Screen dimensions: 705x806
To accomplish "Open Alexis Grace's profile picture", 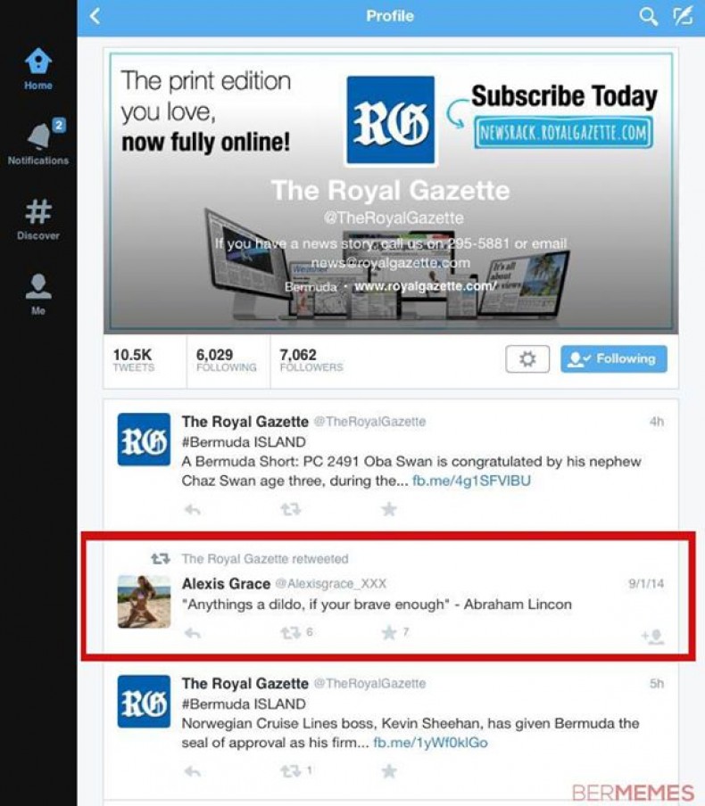I will pos(144,602).
